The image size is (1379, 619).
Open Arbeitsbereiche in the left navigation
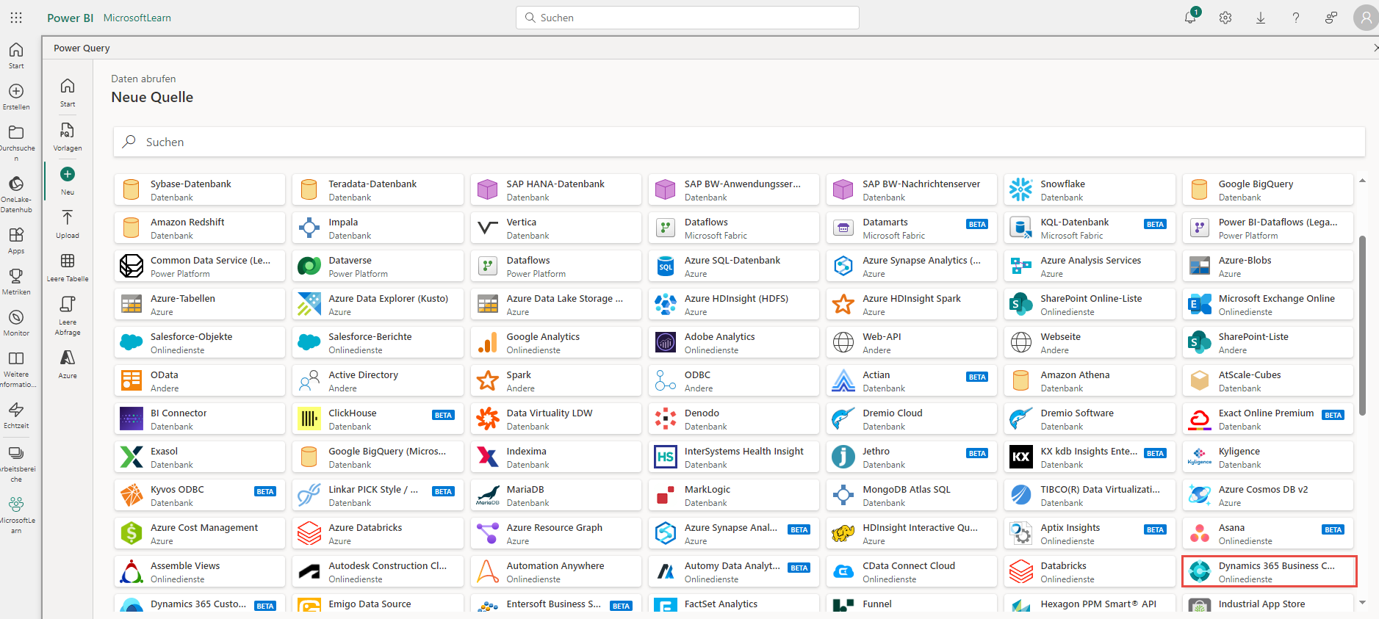pyautogui.click(x=16, y=463)
